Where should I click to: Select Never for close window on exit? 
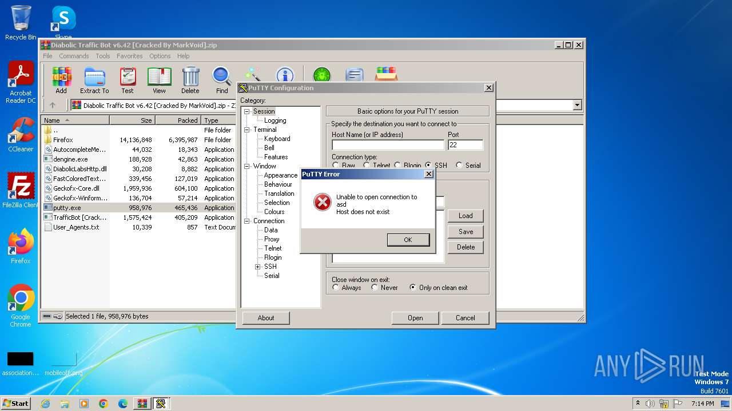coord(375,287)
